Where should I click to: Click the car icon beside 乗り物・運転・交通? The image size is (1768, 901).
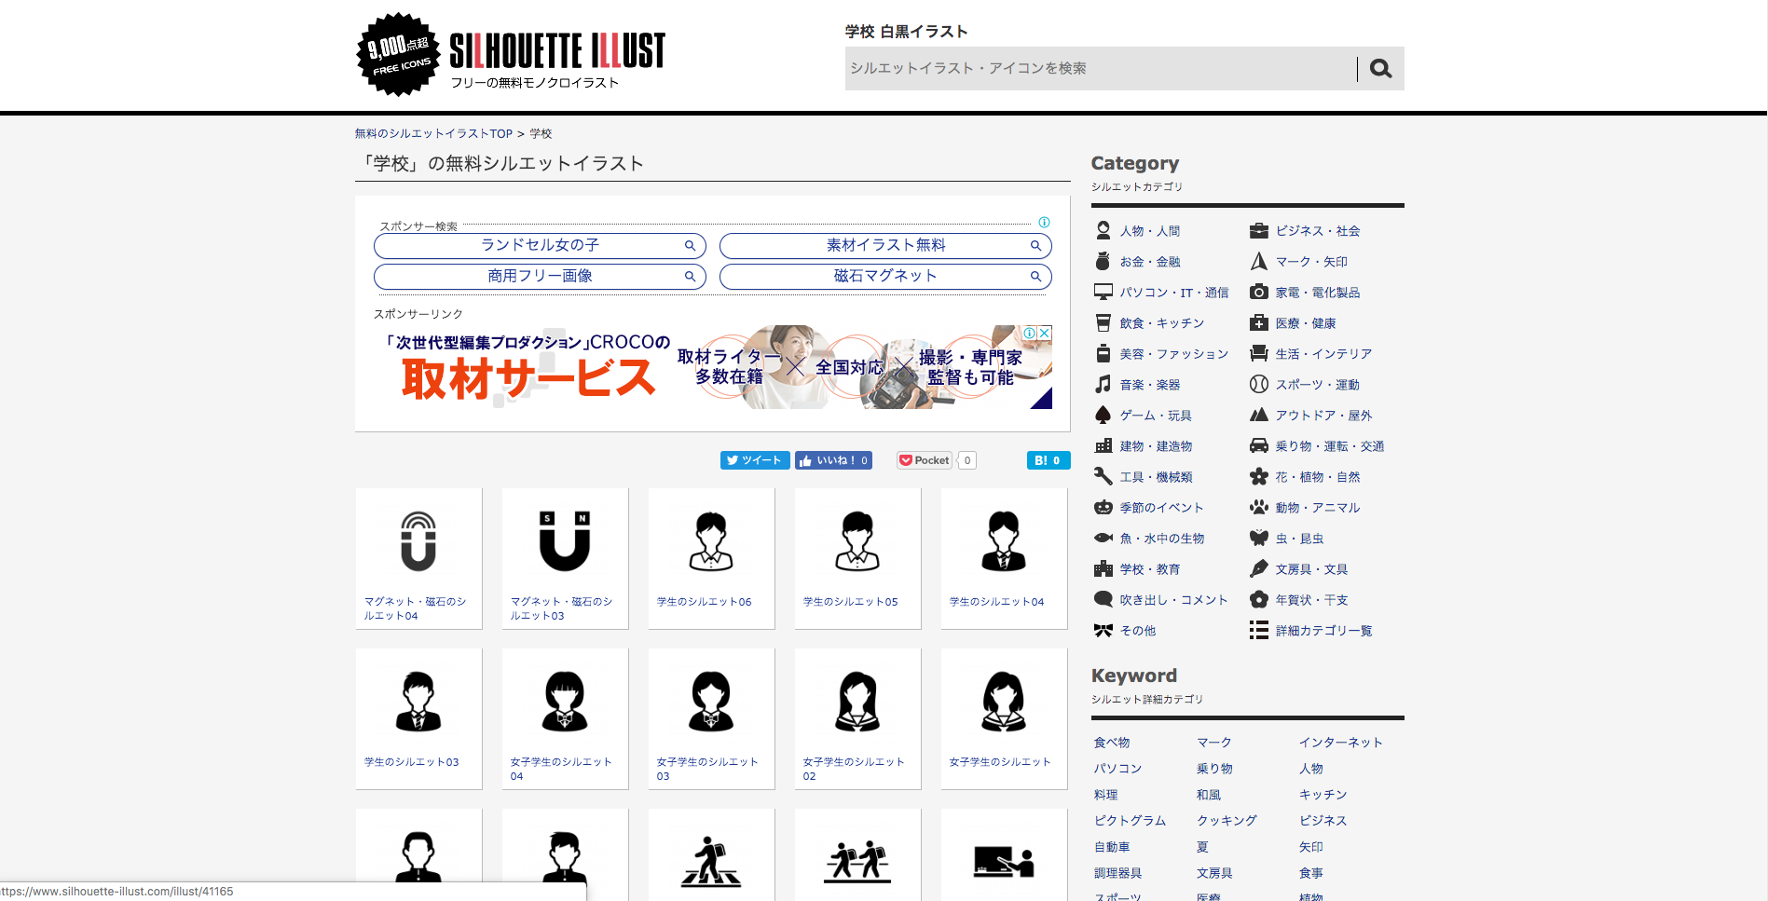point(1259,445)
